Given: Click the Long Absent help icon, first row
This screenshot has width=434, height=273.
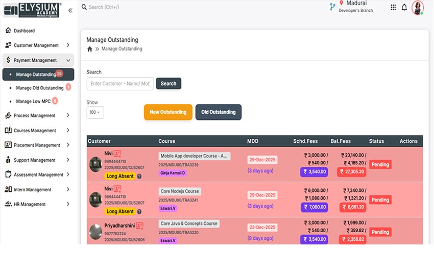Looking at the screenshot, I should [139, 176].
